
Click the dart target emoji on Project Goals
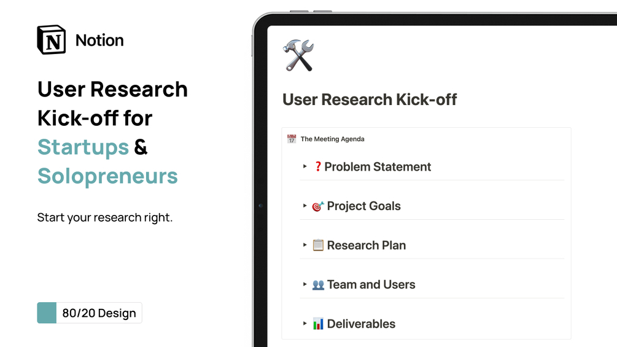(318, 206)
